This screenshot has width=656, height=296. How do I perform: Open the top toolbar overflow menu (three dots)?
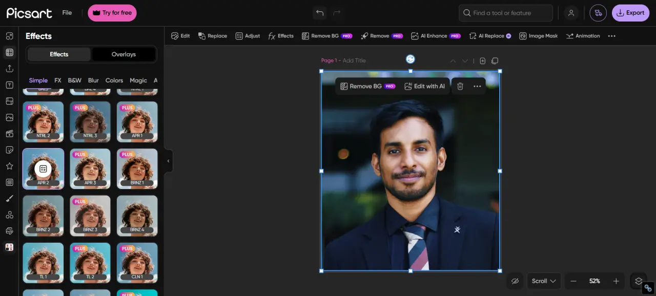click(611, 36)
